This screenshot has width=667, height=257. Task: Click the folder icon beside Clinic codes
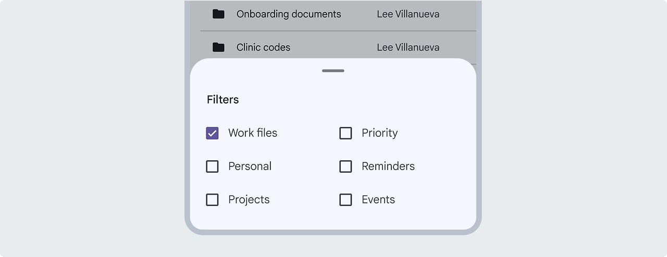[218, 47]
